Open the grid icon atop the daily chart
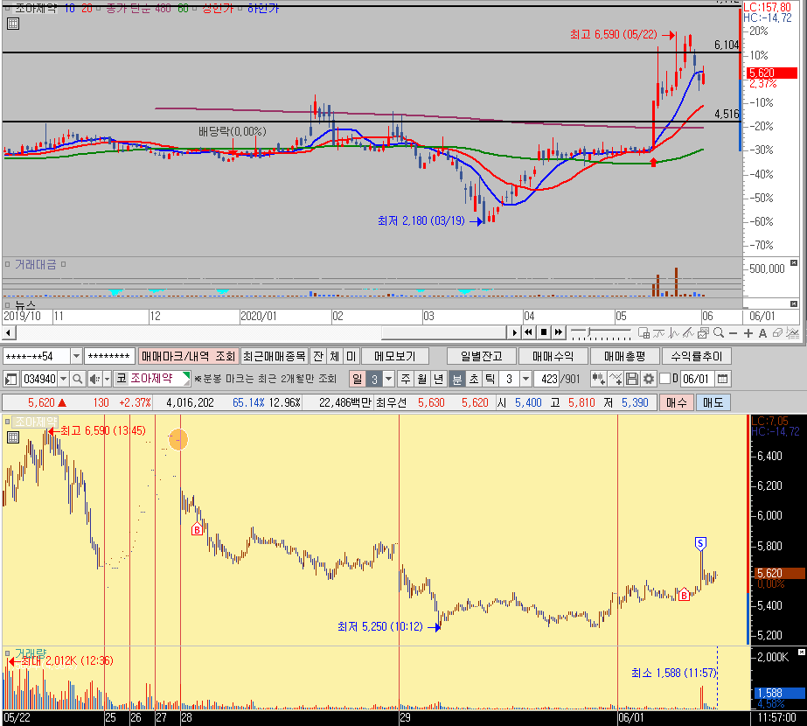The width and height of the screenshot is (807, 726). tap(13, 23)
